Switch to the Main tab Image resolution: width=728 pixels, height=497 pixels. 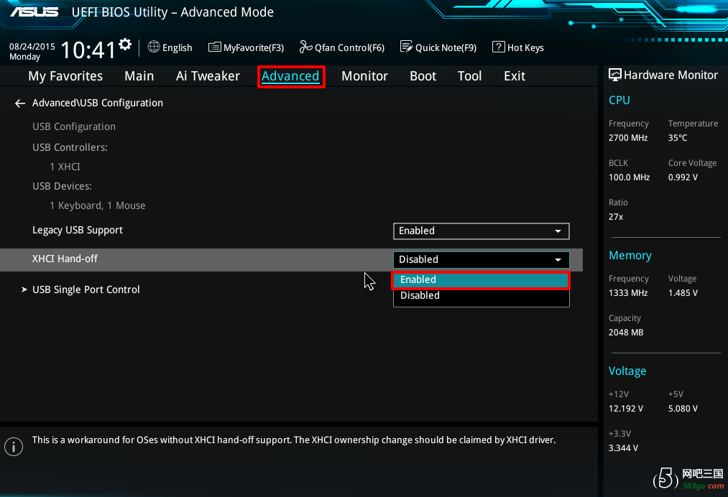(139, 76)
